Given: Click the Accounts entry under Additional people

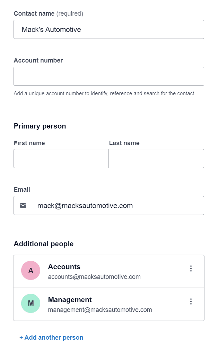Looking at the screenshot, I should [x=104, y=271].
